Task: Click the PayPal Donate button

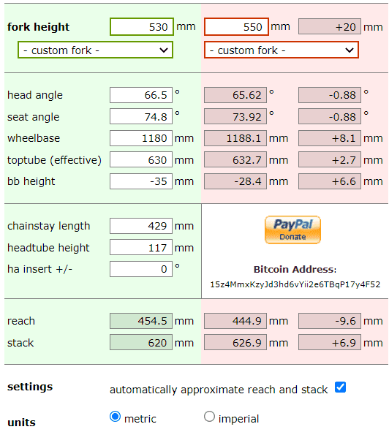Action: click(292, 230)
